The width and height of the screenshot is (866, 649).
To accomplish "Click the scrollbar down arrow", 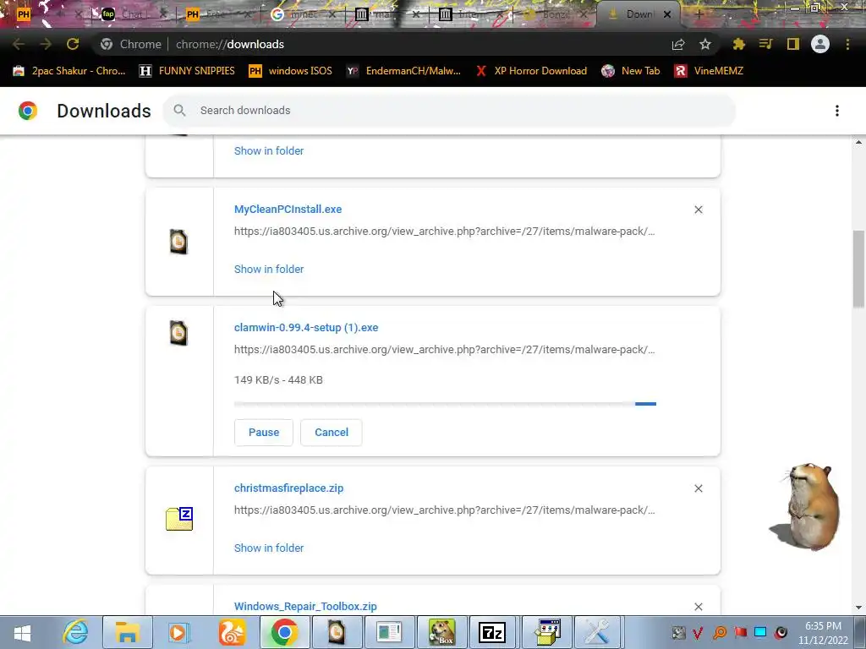I will (x=858, y=607).
